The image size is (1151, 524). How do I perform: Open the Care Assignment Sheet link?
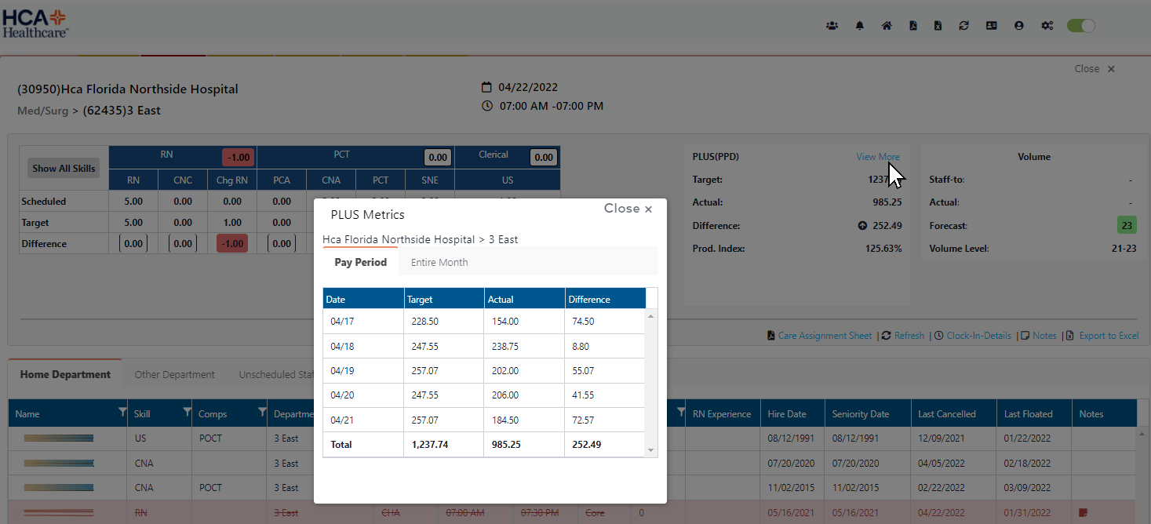824,336
